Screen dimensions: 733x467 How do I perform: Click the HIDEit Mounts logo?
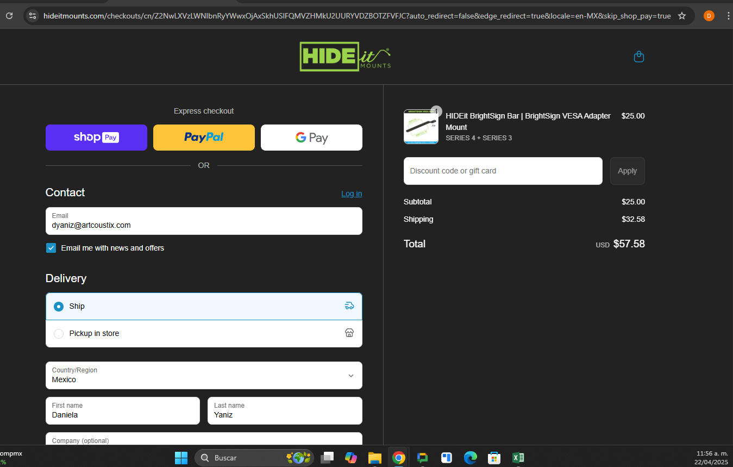345,57
